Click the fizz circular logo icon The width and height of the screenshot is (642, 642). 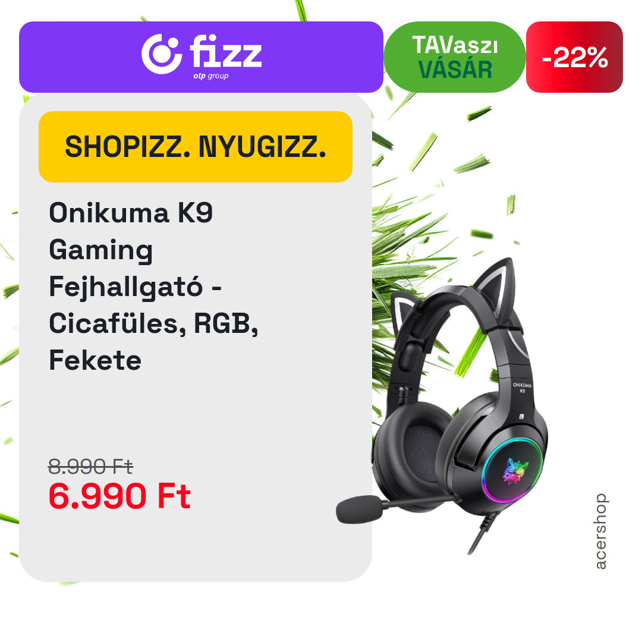click(161, 54)
